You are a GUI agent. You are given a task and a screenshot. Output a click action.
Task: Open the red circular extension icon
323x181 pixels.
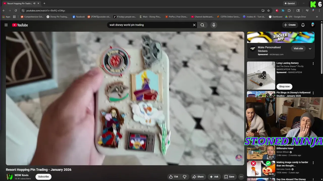[x=277, y=11]
